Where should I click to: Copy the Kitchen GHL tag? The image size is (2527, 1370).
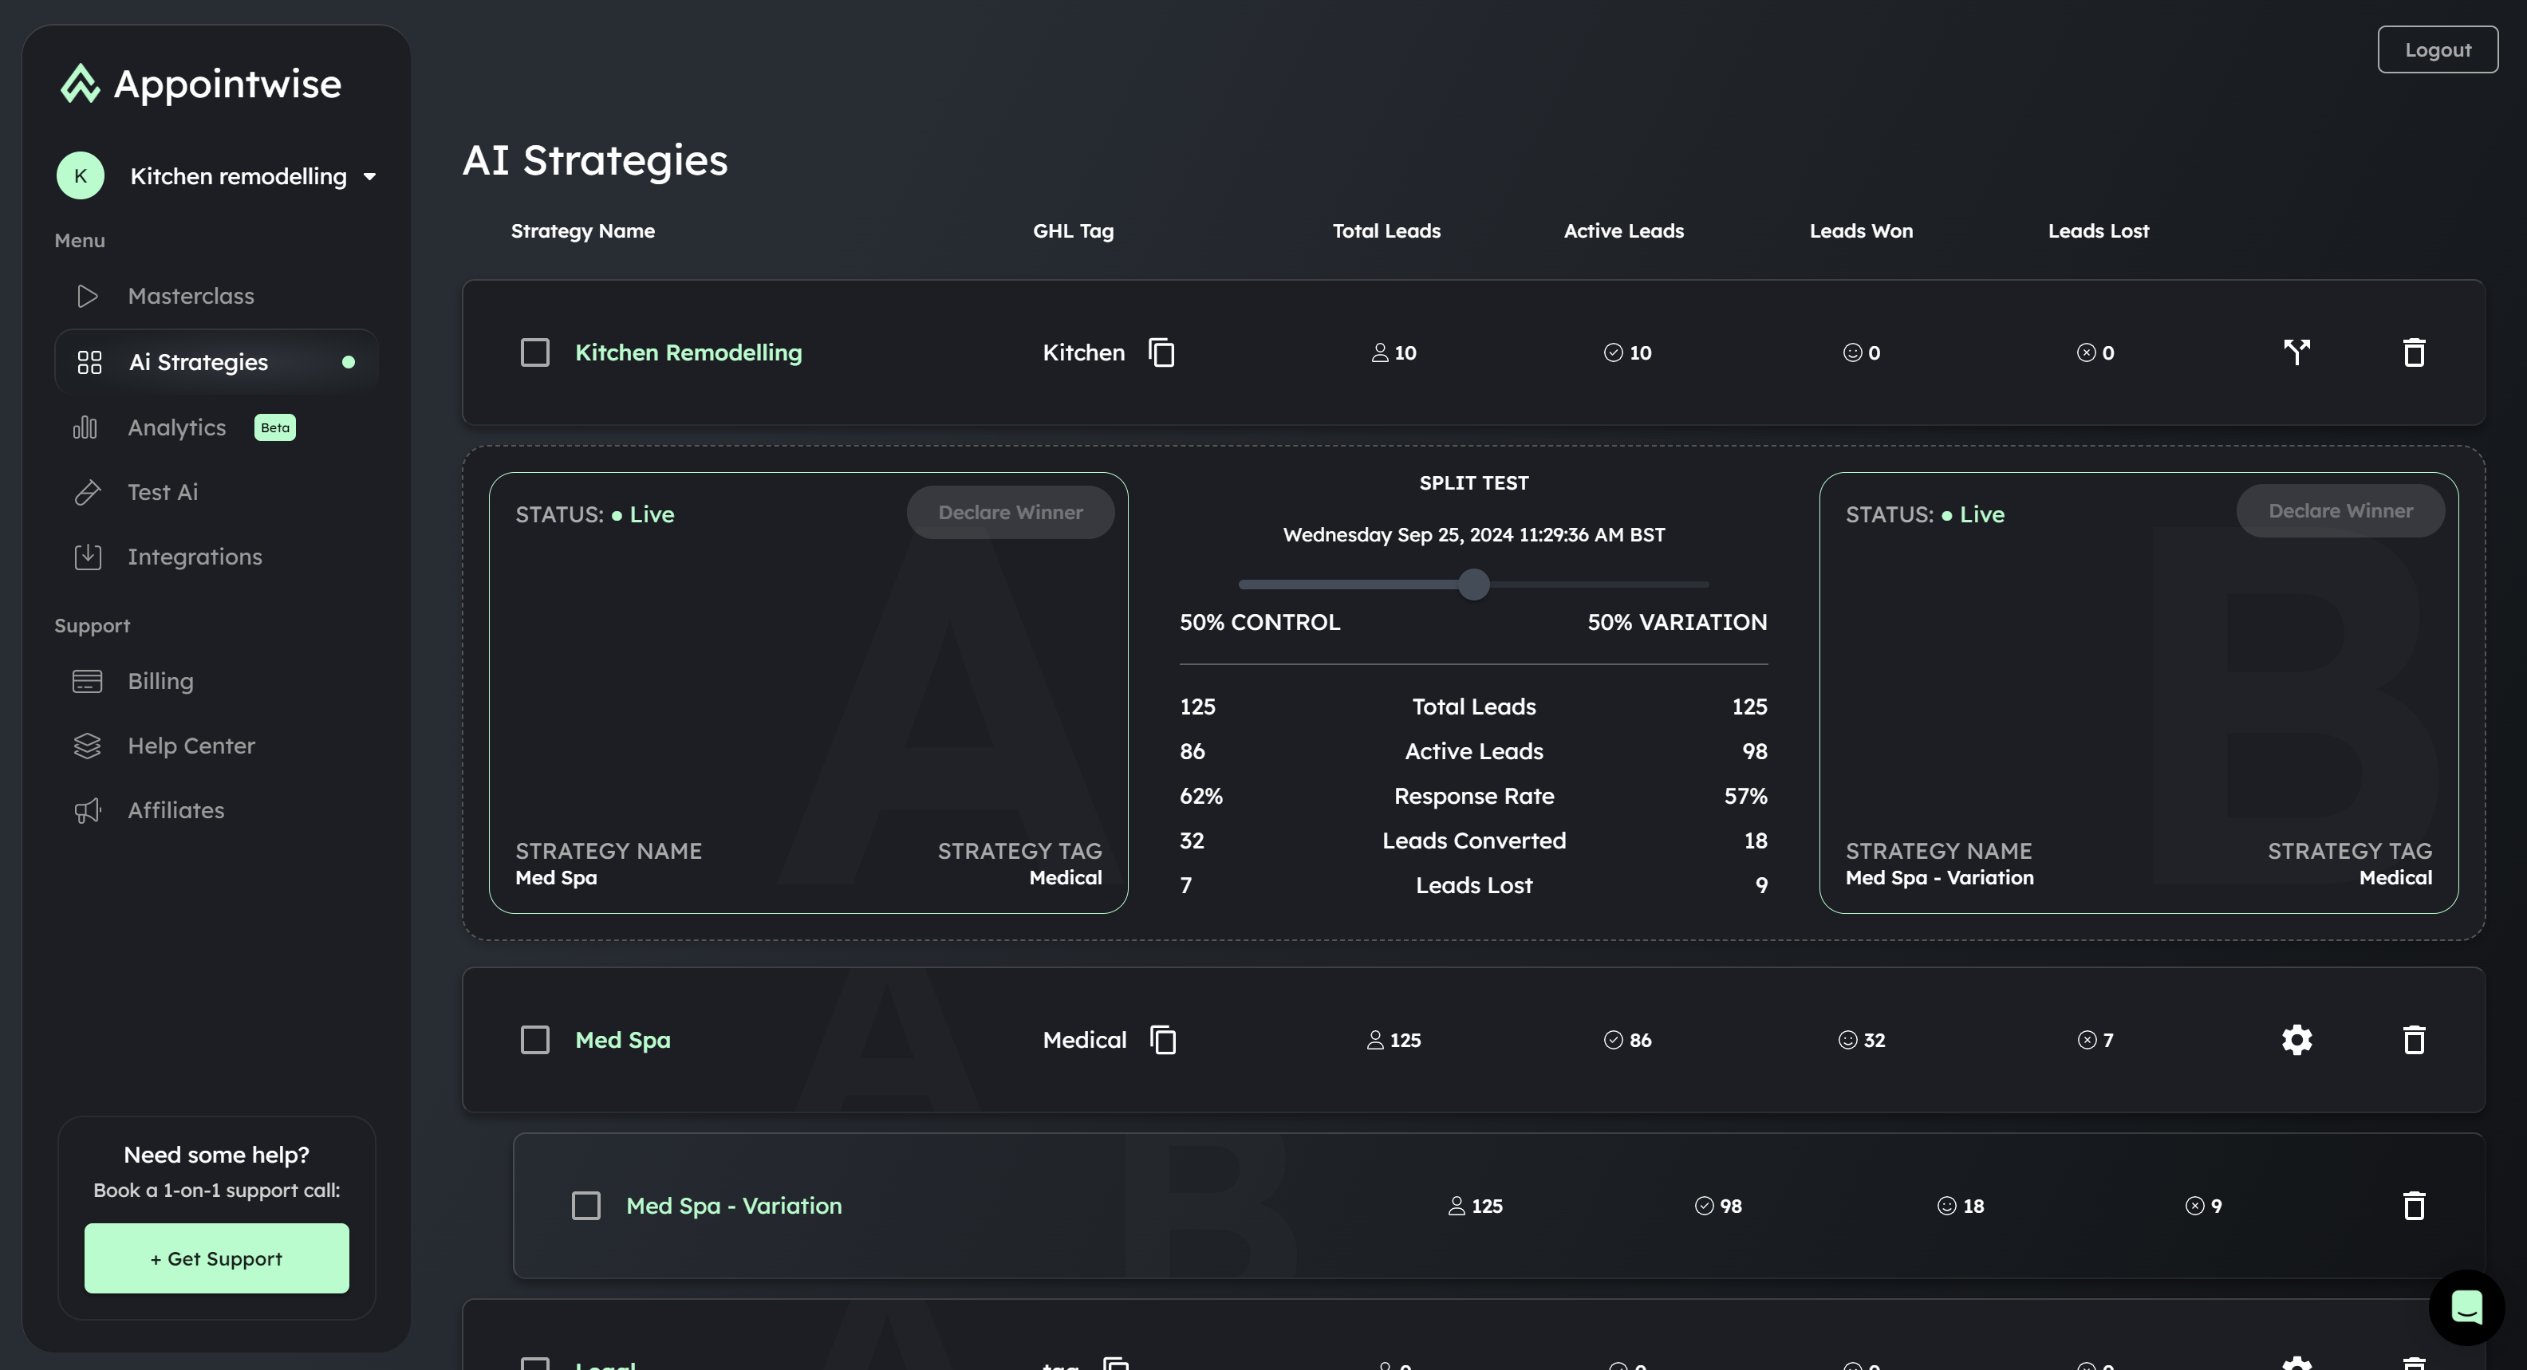click(1161, 352)
